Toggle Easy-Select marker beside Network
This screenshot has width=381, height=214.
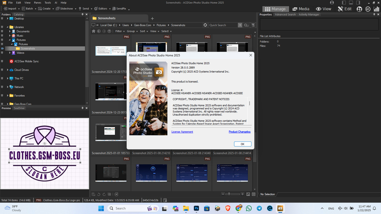click(x=2, y=87)
